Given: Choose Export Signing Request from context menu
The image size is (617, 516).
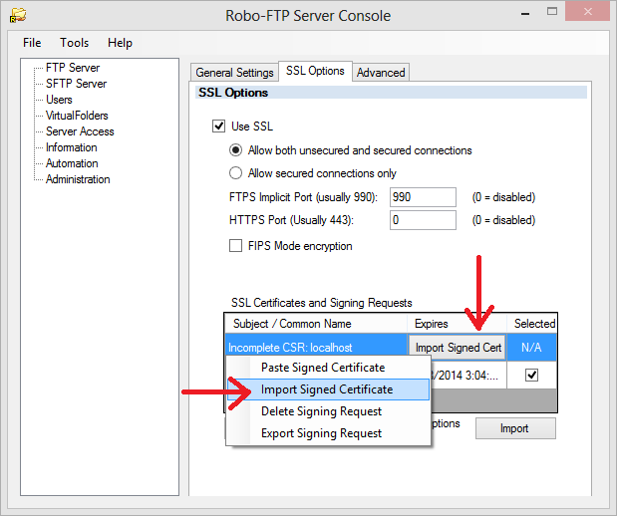Looking at the screenshot, I should (x=328, y=433).
